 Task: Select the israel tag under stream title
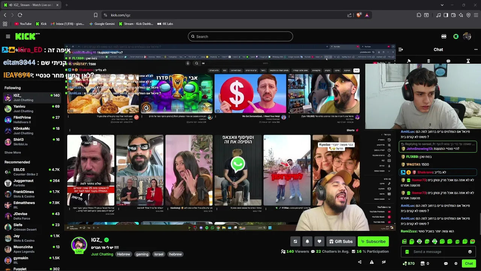coord(159,254)
